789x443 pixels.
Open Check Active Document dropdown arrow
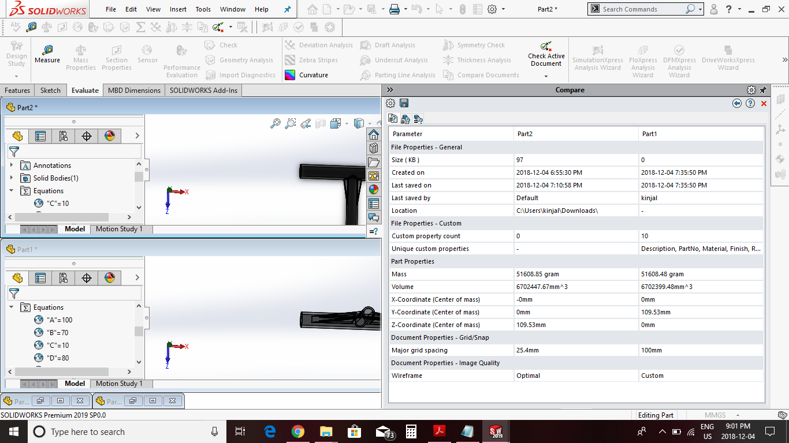[546, 76]
